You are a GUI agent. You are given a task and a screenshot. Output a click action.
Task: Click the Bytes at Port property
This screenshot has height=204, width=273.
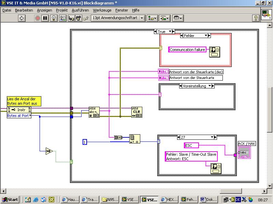point(19,116)
